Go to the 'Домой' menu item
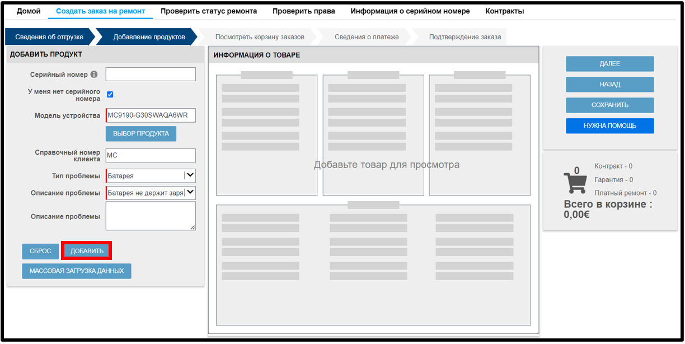This screenshot has width=685, height=344. tap(29, 11)
